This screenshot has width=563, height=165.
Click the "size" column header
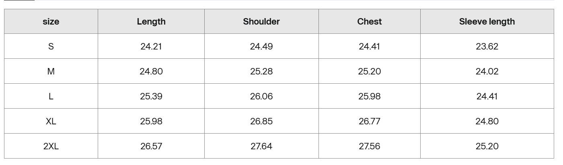coord(51,22)
